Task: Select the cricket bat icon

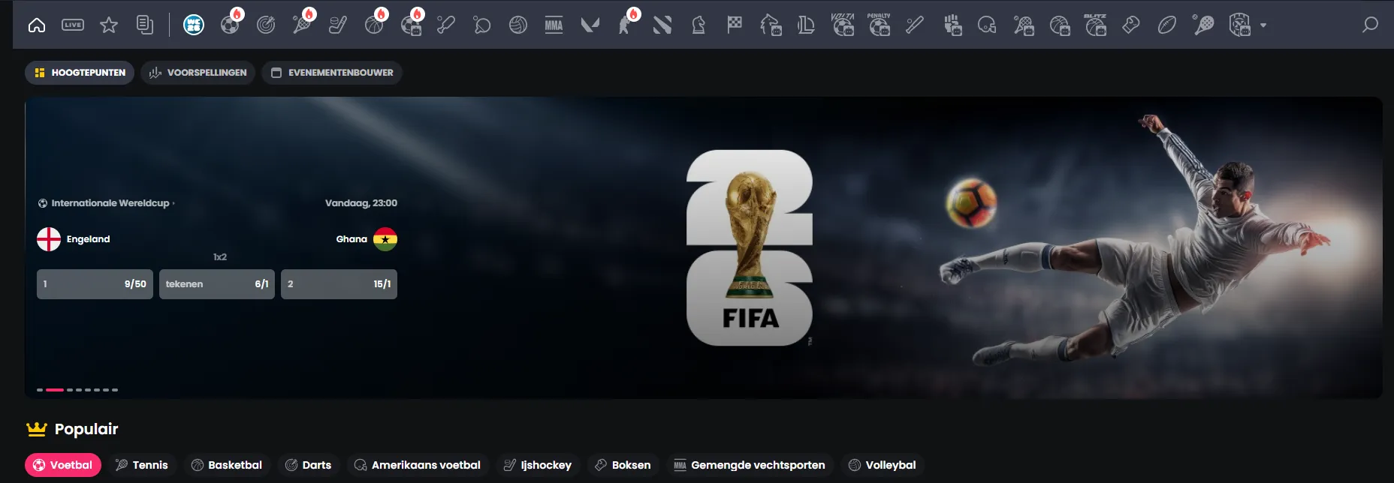Action: coord(446,25)
